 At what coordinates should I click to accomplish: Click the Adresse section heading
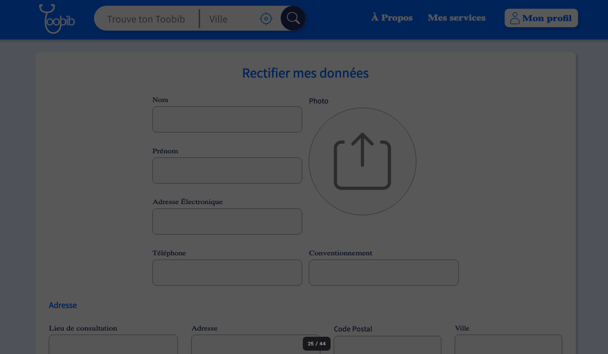(x=63, y=305)
